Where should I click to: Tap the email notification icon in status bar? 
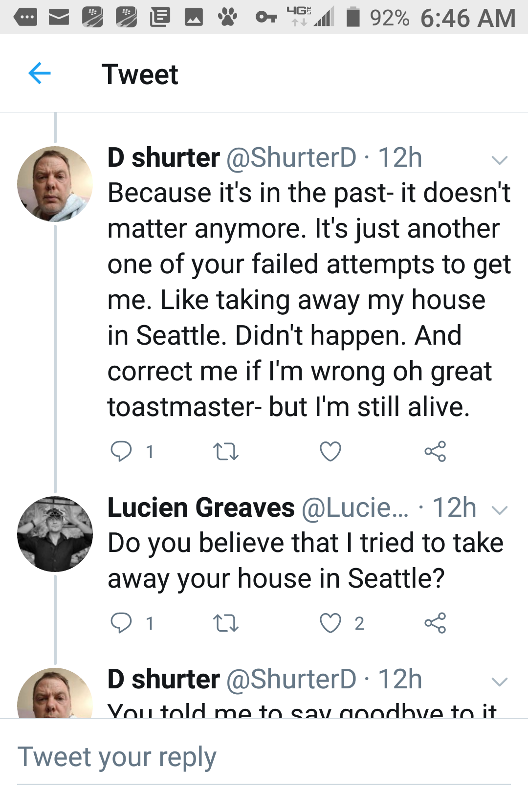click(x=59, y=18)
